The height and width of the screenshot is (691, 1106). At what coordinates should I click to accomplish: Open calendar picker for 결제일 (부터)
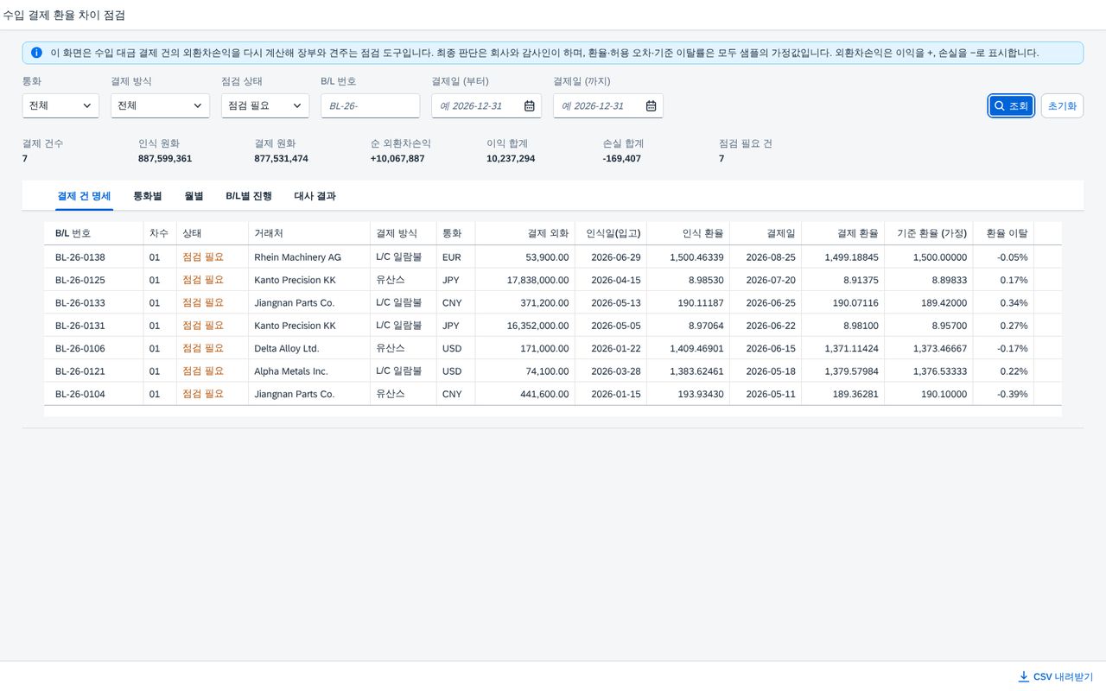coord(530,106)
